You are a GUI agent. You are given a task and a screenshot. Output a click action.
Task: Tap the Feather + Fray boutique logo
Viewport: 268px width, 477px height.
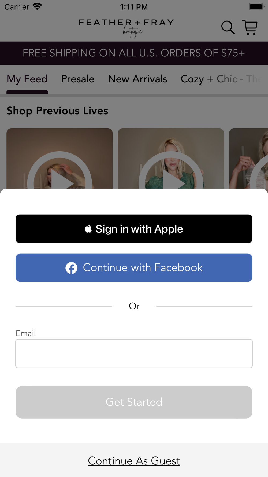126,28
